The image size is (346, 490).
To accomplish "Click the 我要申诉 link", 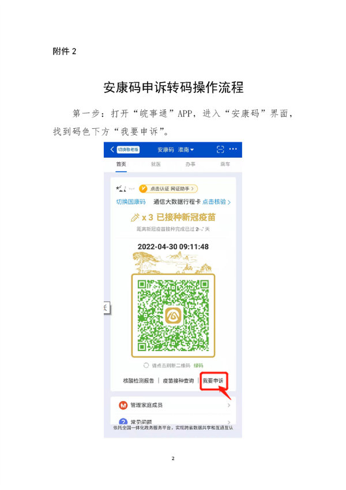I will 213,381.
